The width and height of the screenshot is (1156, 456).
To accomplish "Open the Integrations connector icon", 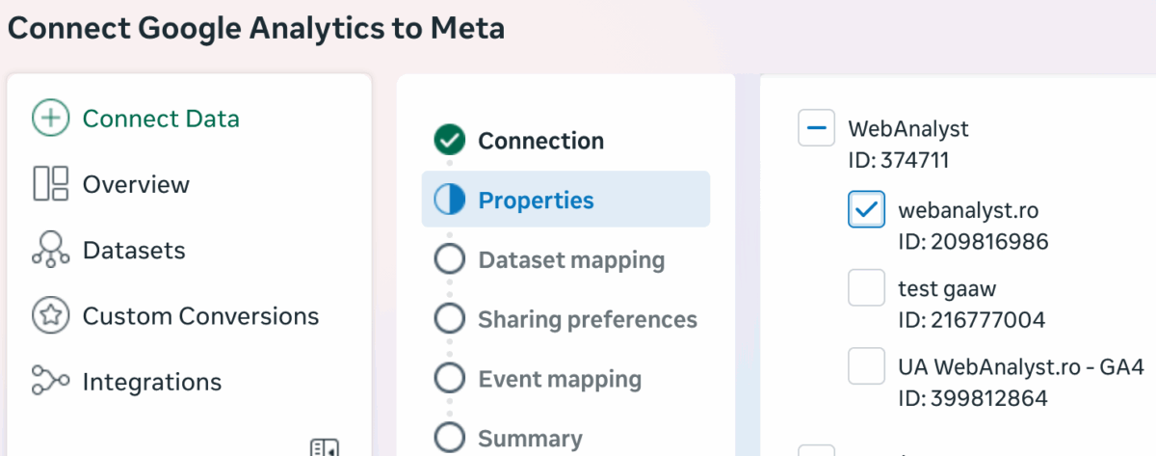I will 51,381.
